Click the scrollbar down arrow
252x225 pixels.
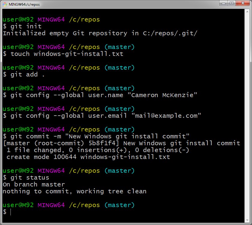tap(247, 220)
